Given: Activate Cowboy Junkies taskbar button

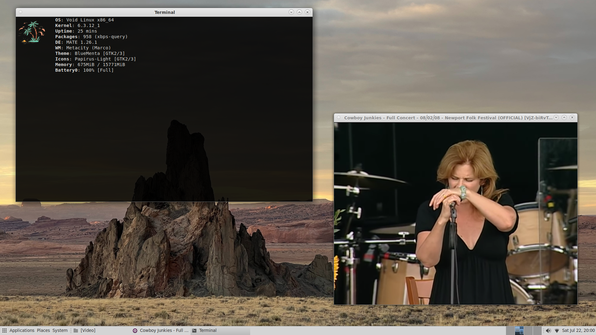Looking at the screenshot, I should point(160,330).
